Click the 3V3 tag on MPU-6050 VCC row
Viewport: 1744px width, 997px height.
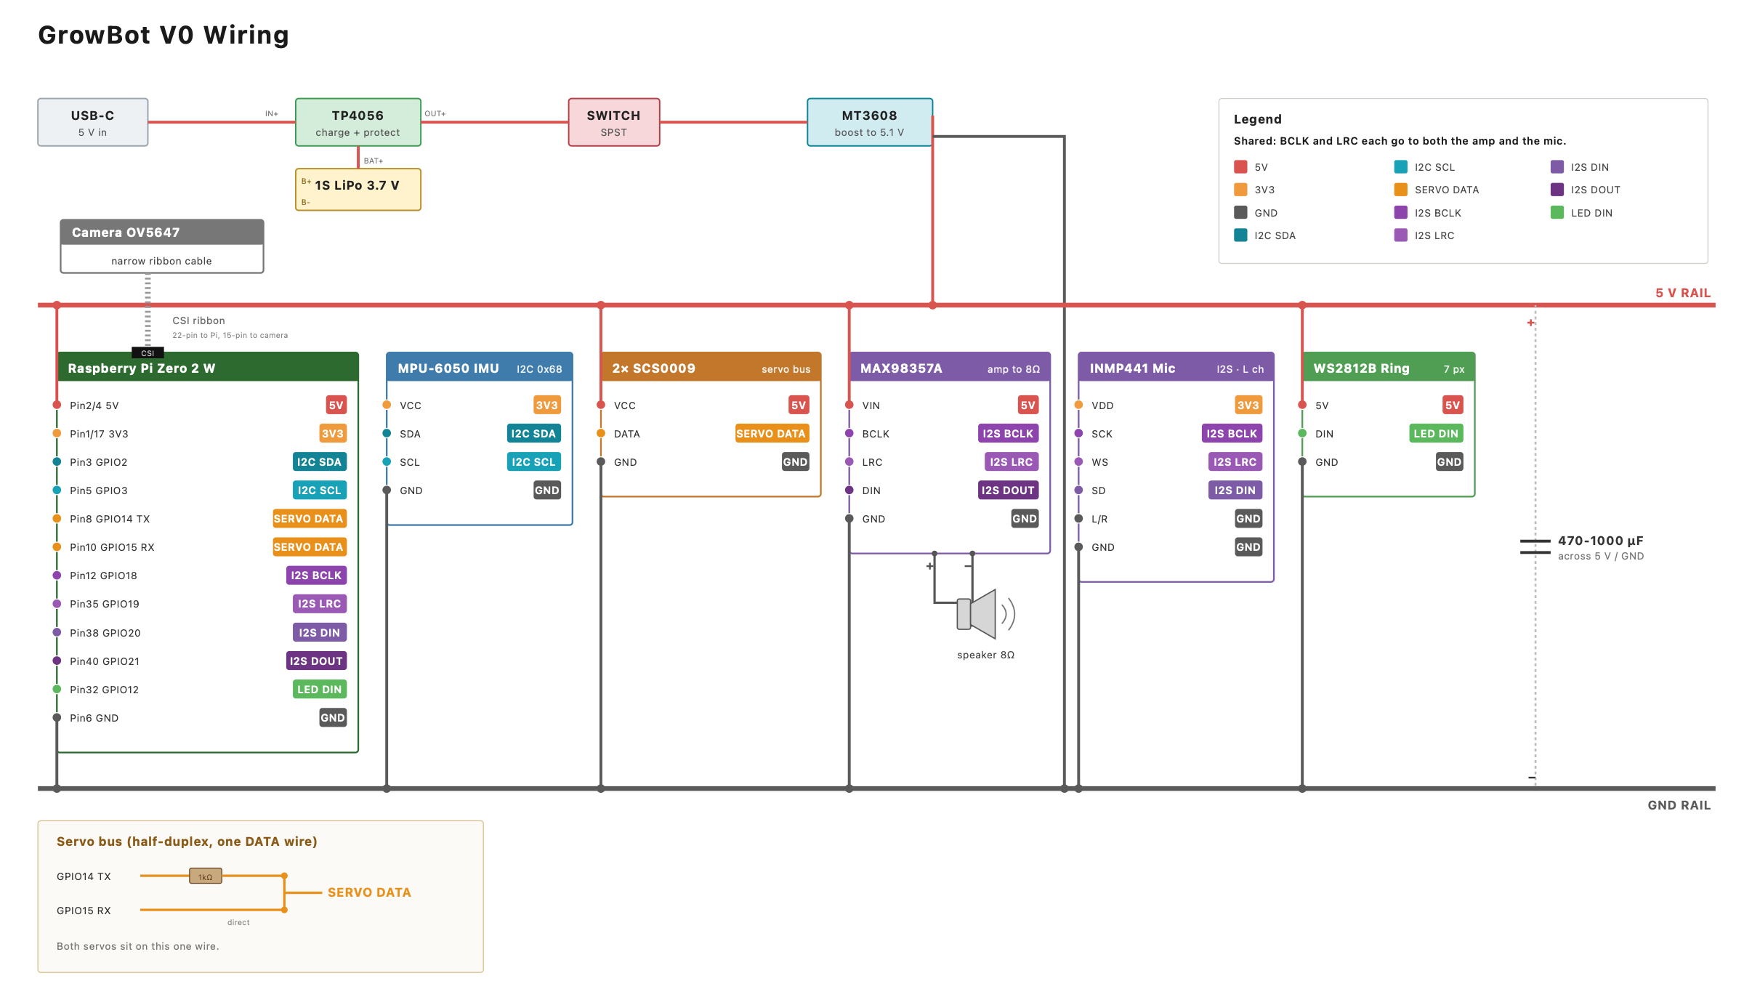point(547,405)
